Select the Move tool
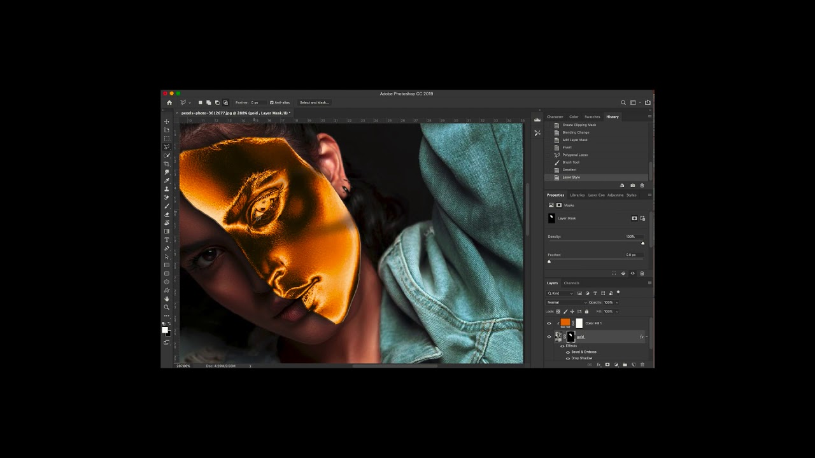This screenshot has height=458, width=815. tap(167, 121)
